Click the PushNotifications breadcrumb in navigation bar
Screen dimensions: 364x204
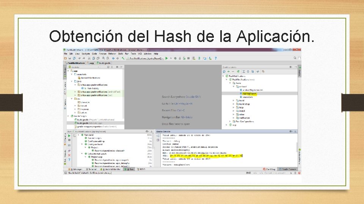[75, 63]
